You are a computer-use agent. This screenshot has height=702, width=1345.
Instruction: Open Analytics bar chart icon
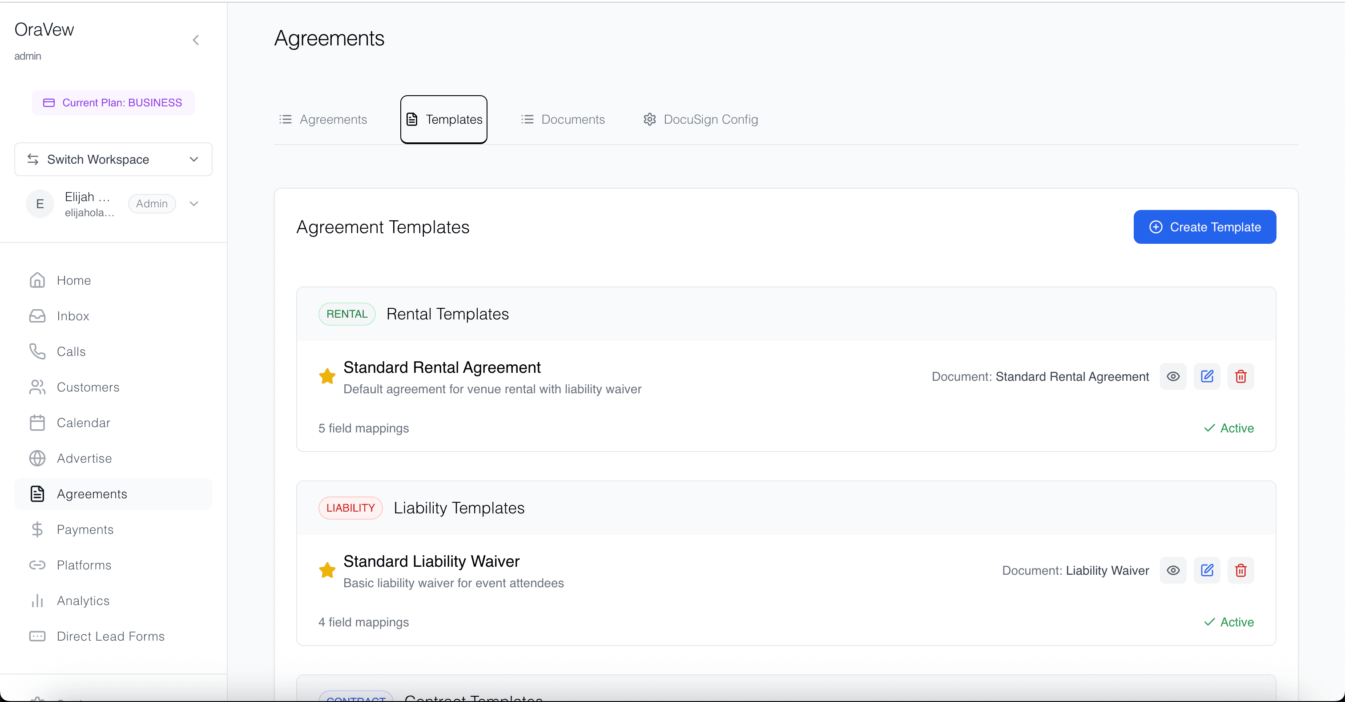[37, 601]
